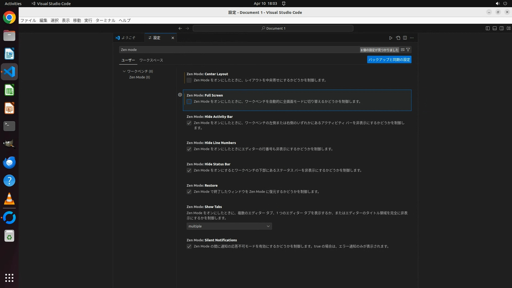Screen dimensions: 512x288
Task: Open the ターミナル menu
Action: [105, 20]
